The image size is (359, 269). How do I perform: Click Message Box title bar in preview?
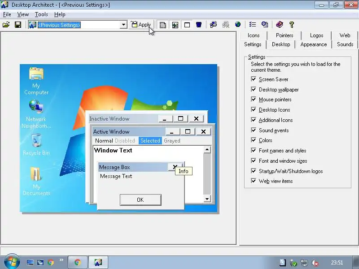point(133,167)
